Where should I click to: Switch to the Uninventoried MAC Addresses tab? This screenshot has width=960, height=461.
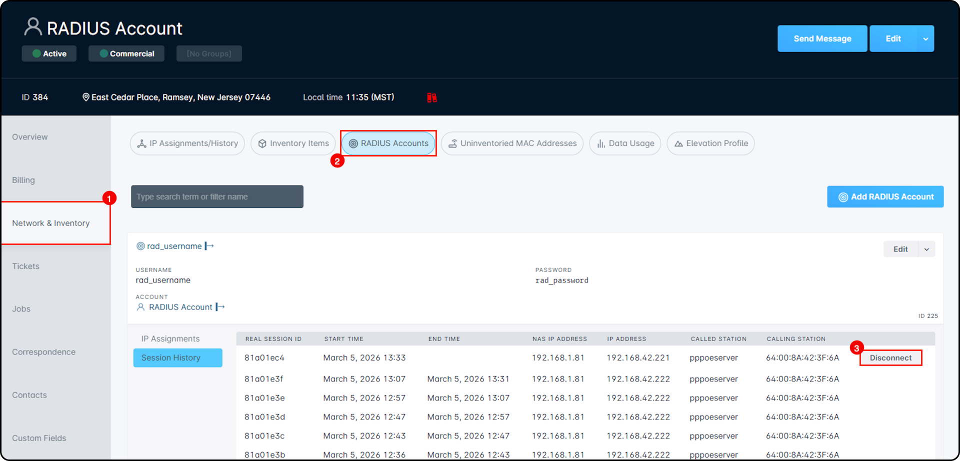point(512,143)
